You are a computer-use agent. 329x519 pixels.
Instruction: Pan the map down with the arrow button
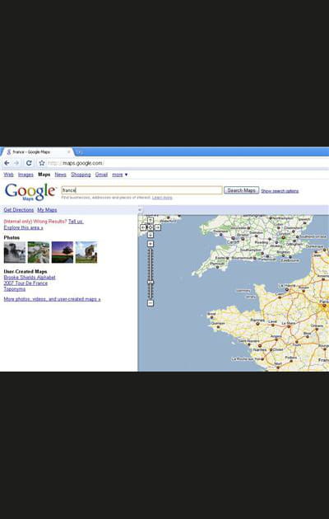(x=151, y=235)
